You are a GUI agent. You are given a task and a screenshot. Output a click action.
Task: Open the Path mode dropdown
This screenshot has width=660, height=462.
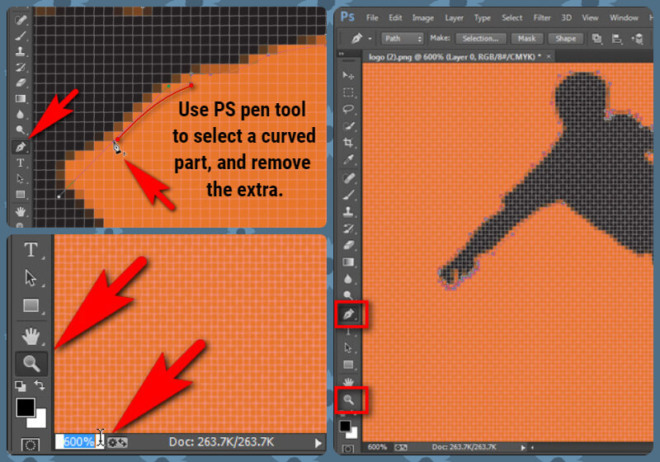tap(403, 38)
